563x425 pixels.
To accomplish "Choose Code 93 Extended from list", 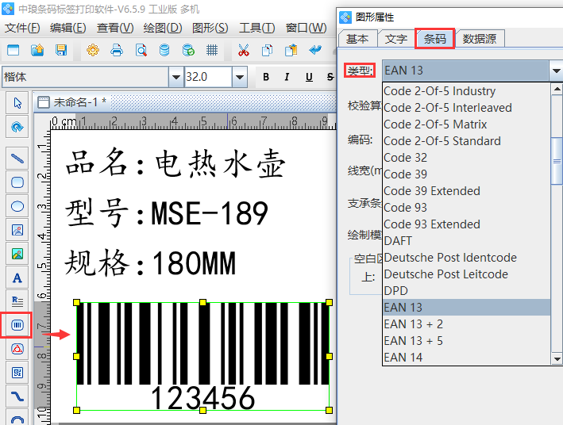I will tap(466, 224).
